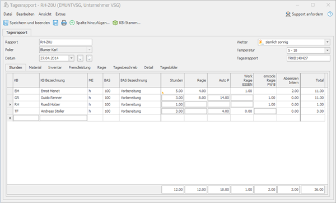This screenshot has height=203, width=336.
Task: Open the Bearbeiten menu
Action: coord(25,14)
